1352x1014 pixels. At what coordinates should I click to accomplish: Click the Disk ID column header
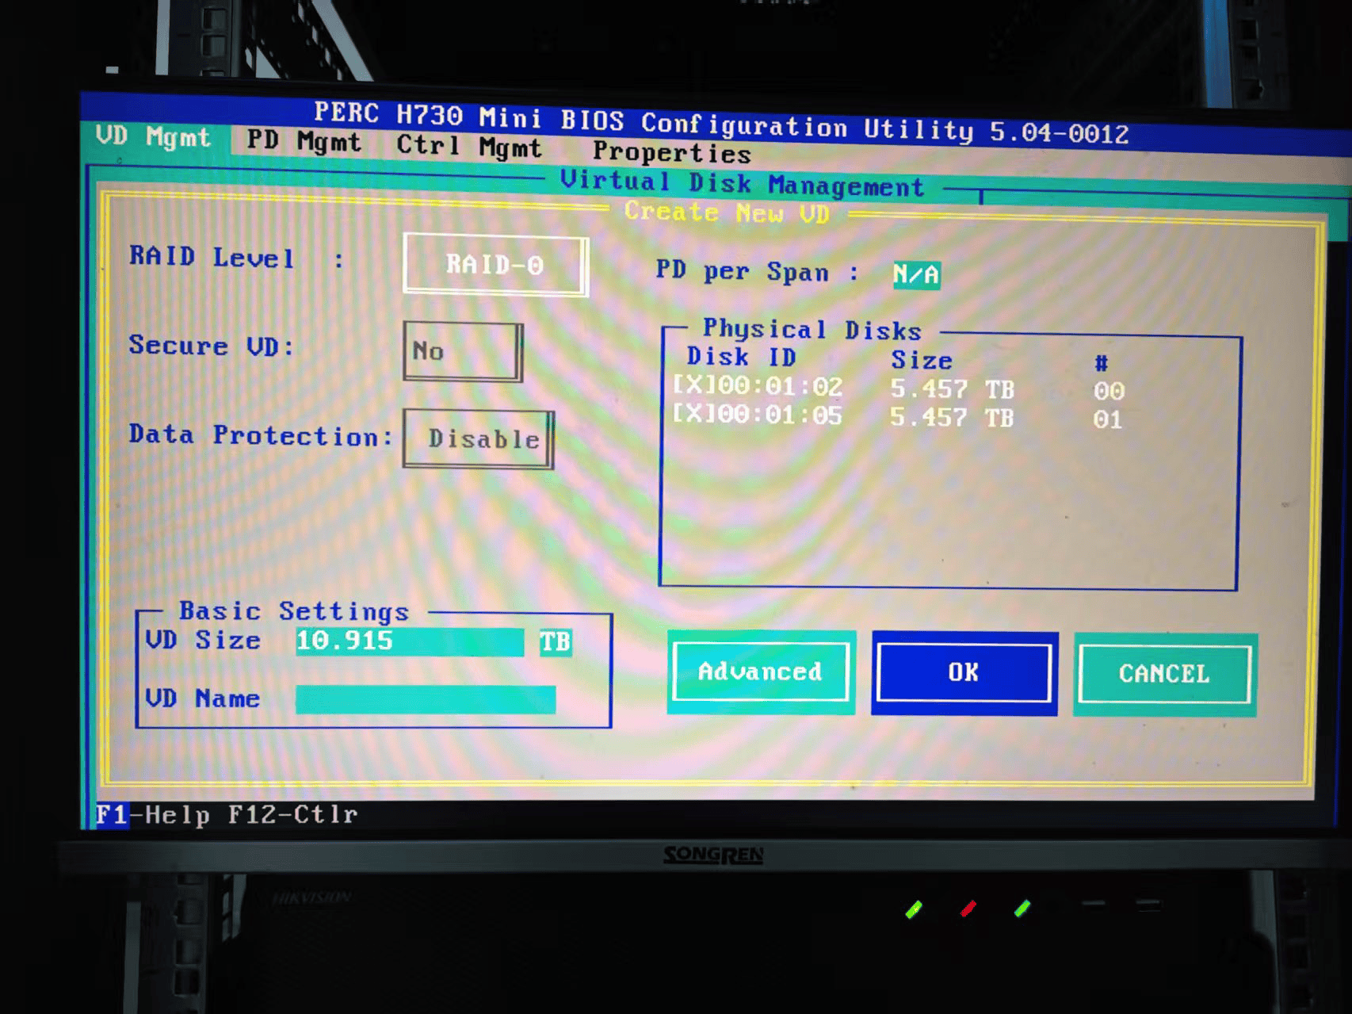[x=741, y=357]
